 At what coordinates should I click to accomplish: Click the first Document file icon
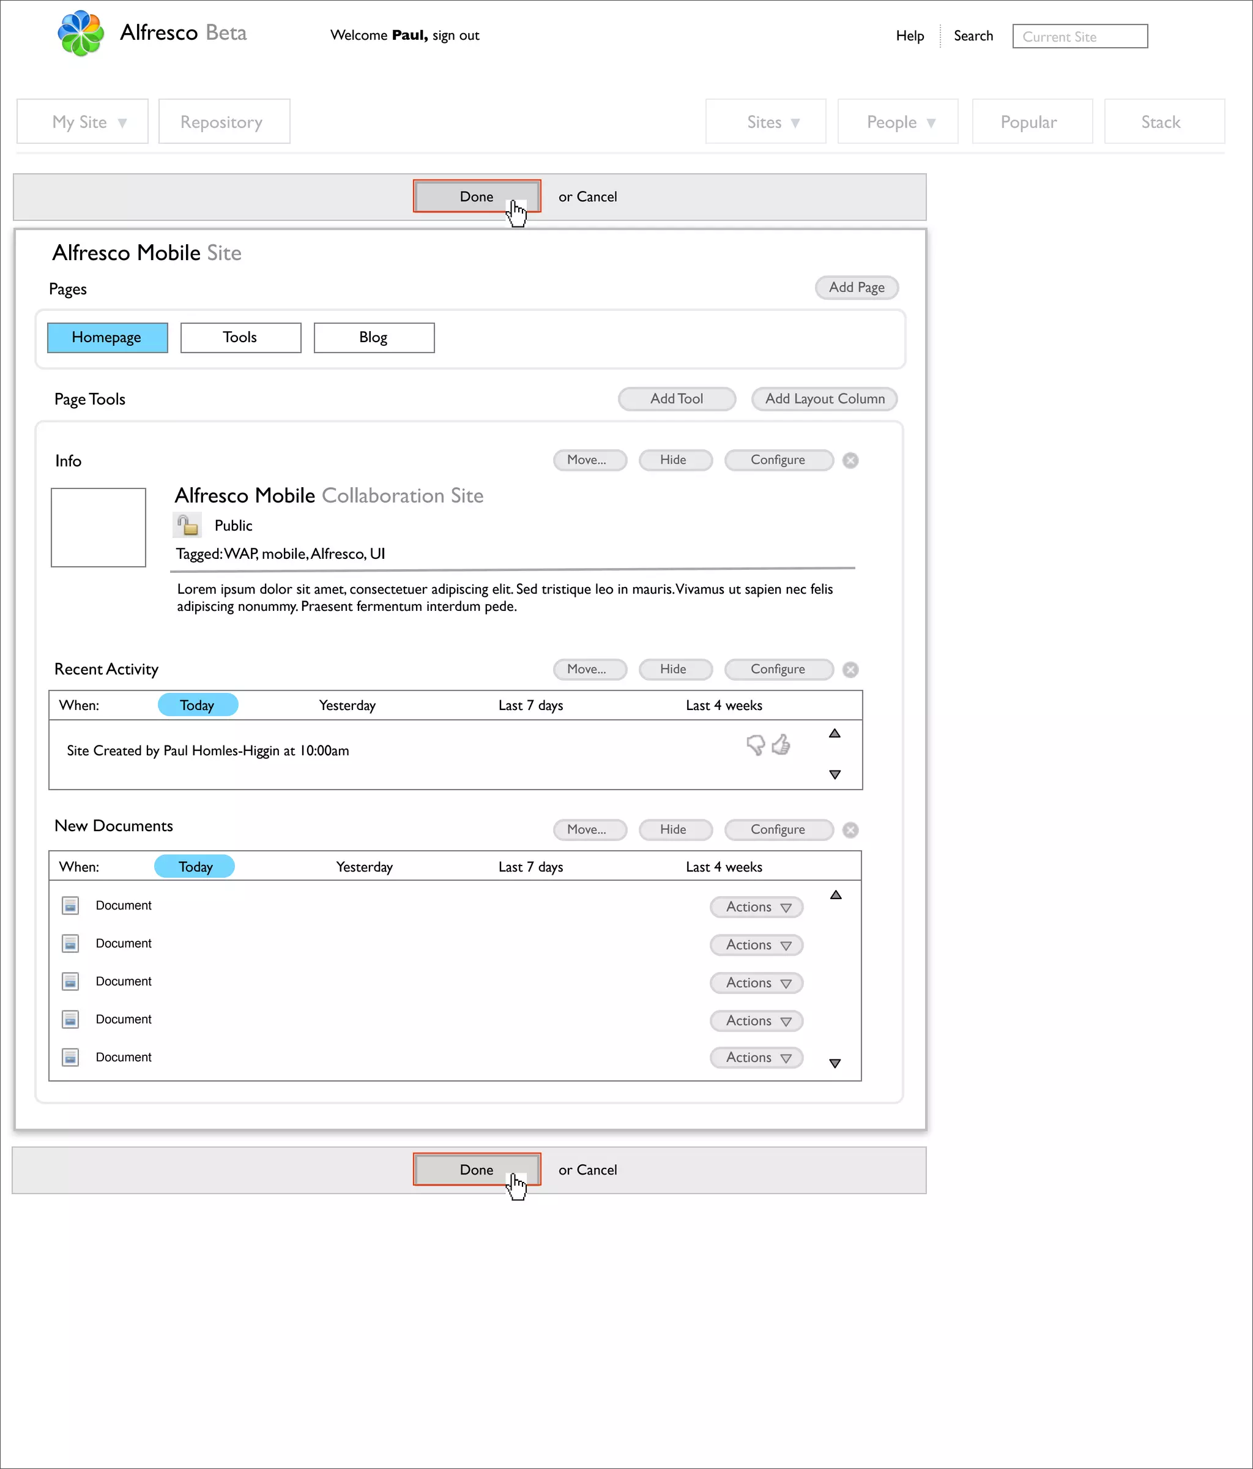click(70, 906)
